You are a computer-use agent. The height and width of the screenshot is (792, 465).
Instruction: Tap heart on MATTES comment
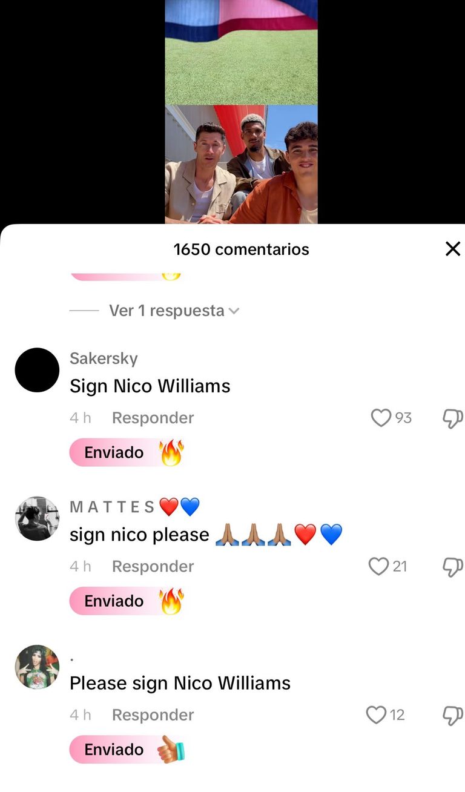(x=378, y=566)
